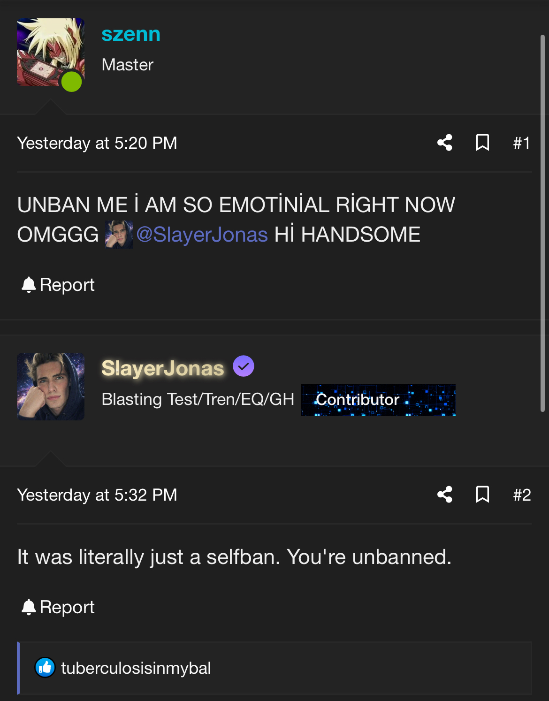This screenshot has height=701, width=549.
Task: Open szenn's profile avatar
Action: (x=51, y=52)
